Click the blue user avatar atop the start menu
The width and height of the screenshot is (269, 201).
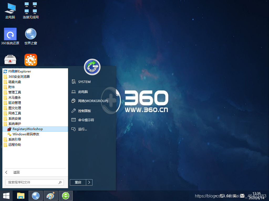pos(92,67)
